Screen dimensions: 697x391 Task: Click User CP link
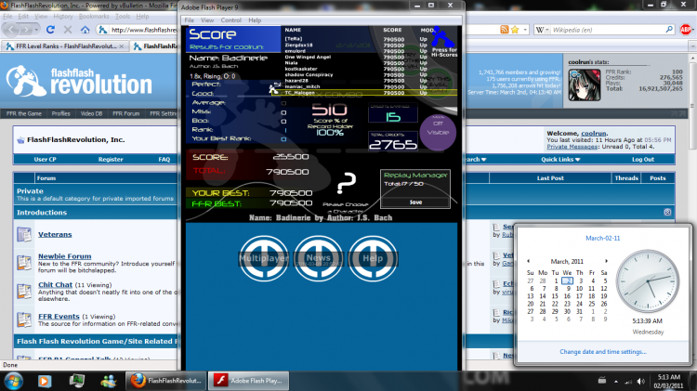pyautogui.click(x=45, y=160)
